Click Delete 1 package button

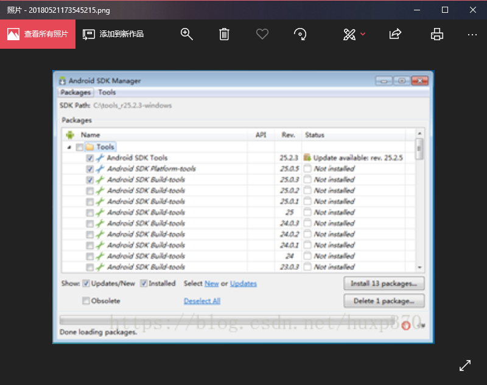pyautogui.click(x=384, y=301)
